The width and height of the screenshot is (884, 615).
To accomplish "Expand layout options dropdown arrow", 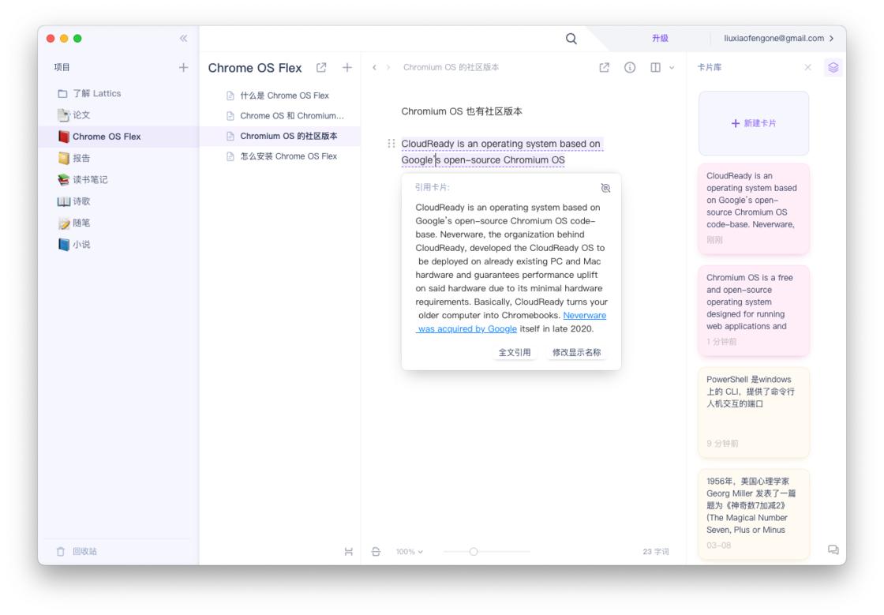I will click(672, 68).
